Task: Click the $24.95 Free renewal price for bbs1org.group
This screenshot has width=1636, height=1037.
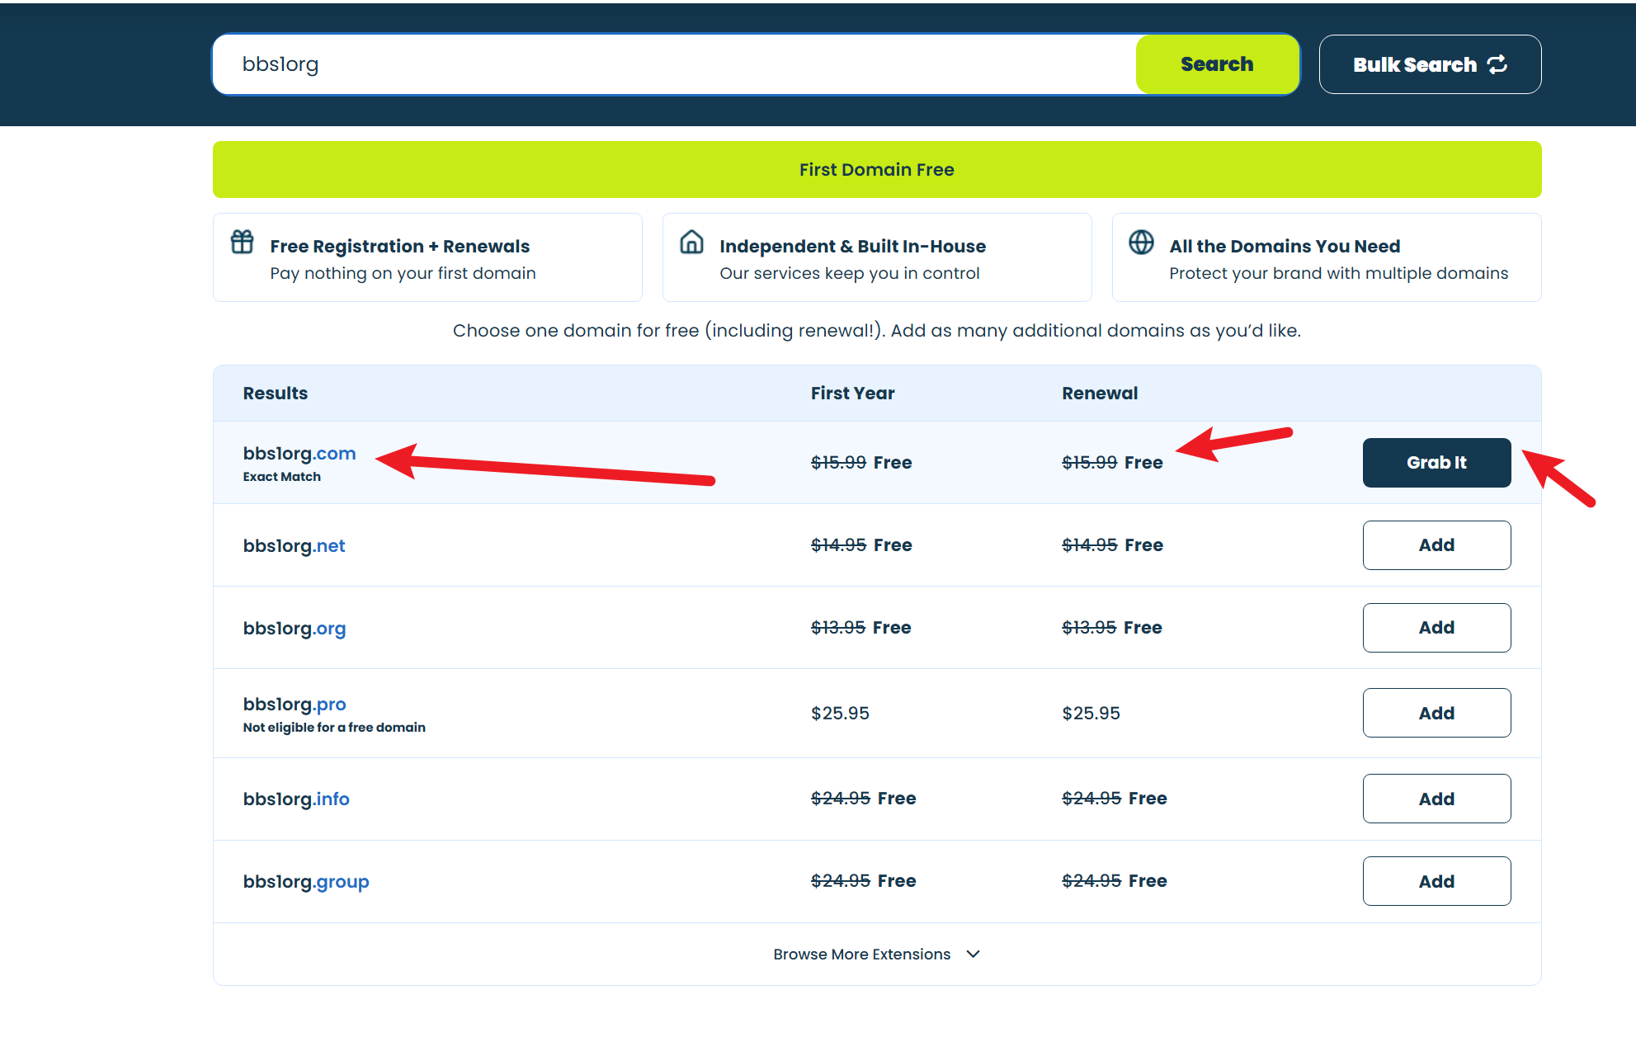Action: (1115, 881)
